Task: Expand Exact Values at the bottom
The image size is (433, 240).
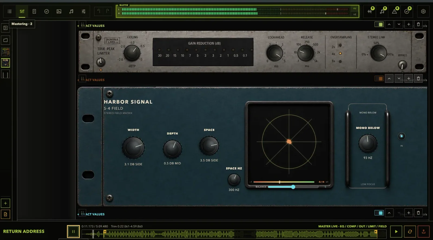Action: [91, 214]
